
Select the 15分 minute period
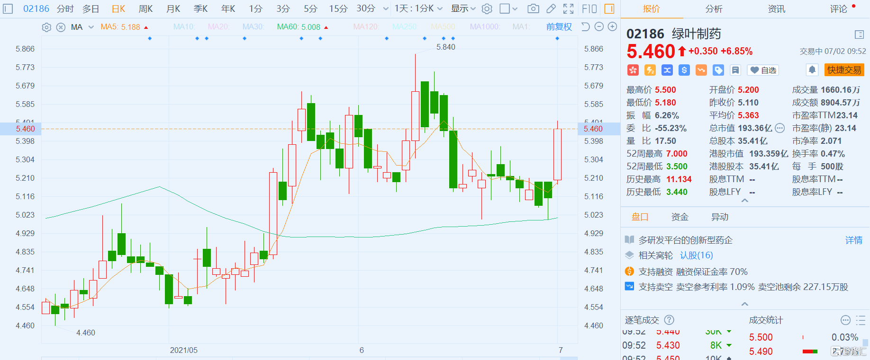[338, 9]
